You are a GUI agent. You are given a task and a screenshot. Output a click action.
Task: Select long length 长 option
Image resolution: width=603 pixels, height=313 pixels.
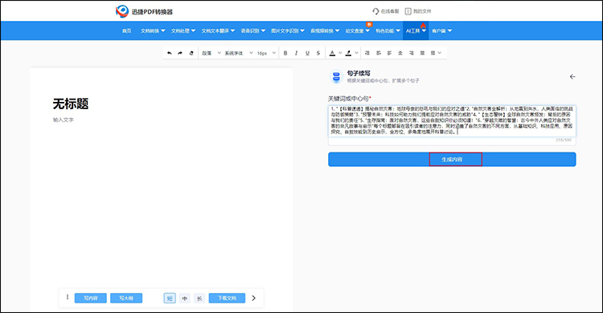(x=199, y=298)
